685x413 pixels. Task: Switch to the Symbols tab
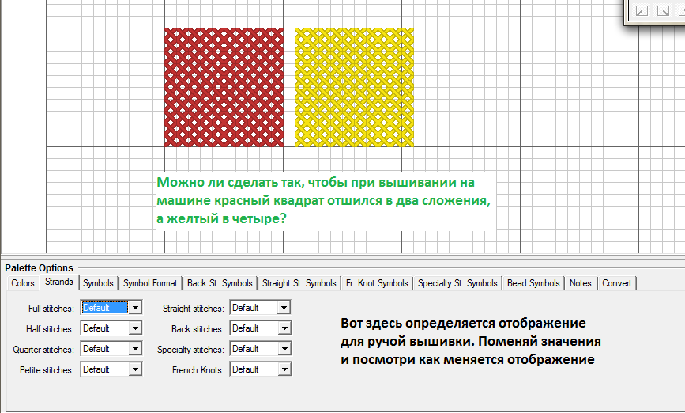(98, 283)
